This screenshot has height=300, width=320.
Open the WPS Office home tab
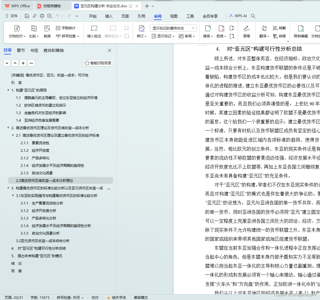click(17, 6)
